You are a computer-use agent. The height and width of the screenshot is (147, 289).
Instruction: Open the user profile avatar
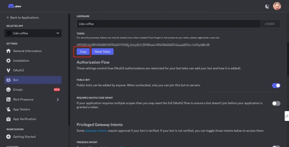[277, 6]
